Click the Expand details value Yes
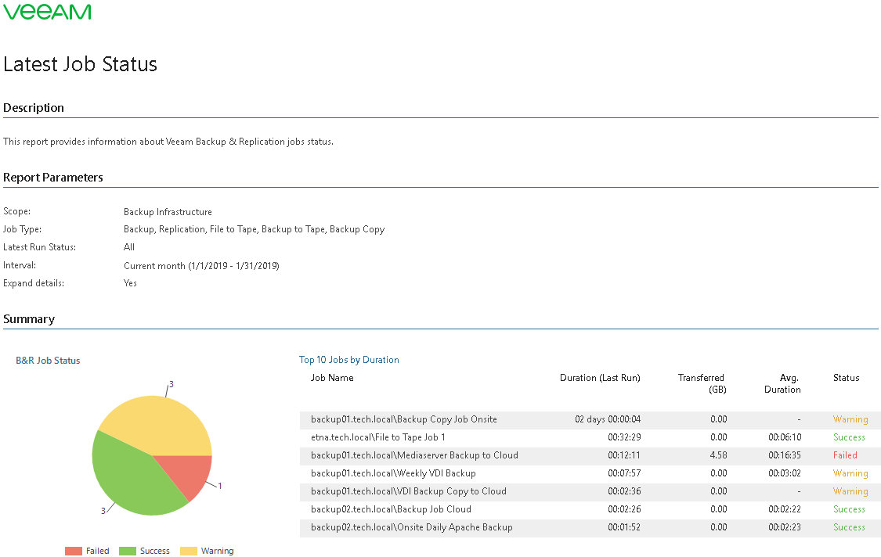 click(x=130, y=283)
